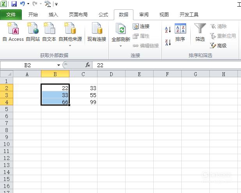This screenshot has height=193, width=241.
Task: Click the 重新应用 filter button
Action: [223, 36]
